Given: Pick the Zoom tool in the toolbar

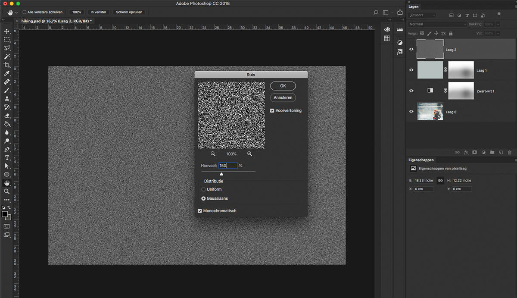Looking at the screenshot, I should 7,191.
